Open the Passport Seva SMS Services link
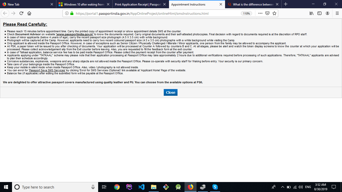 [47, 70]
